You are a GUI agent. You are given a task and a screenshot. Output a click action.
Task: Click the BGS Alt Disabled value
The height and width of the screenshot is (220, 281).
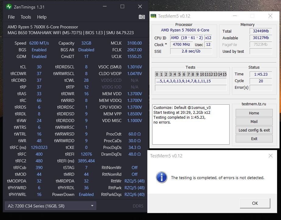[86, 50]
